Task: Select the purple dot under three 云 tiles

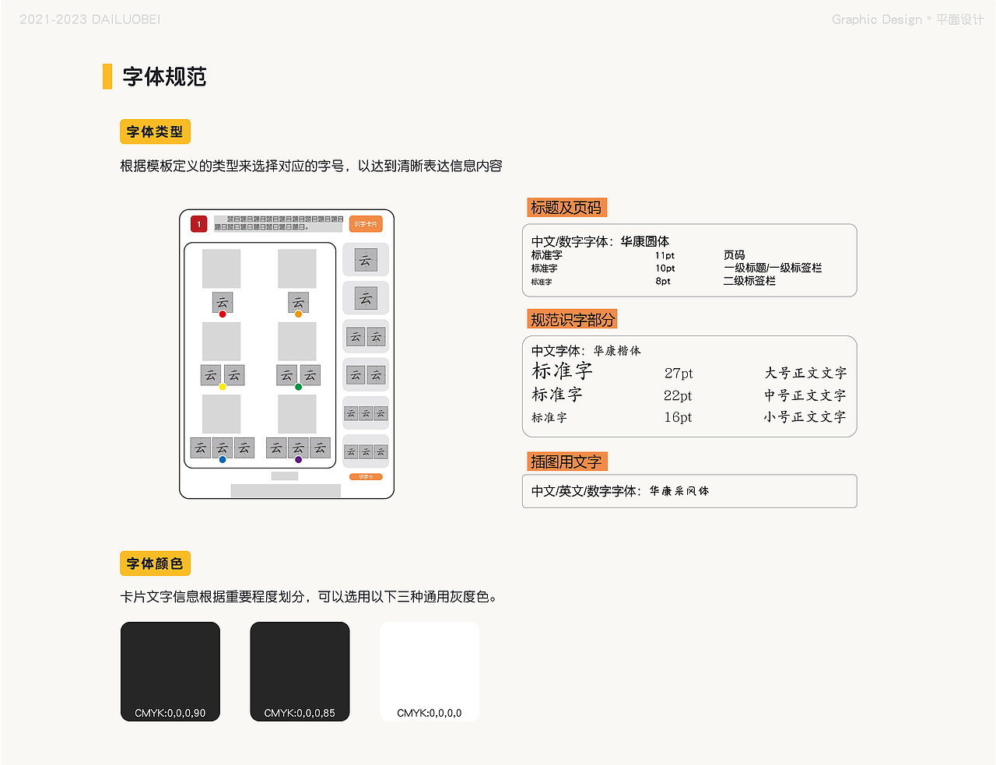Action: tap(299, 460)
